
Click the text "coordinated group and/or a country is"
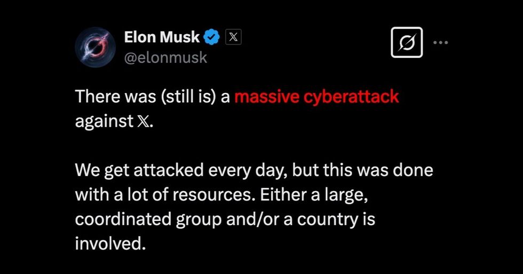coord(225,219)
